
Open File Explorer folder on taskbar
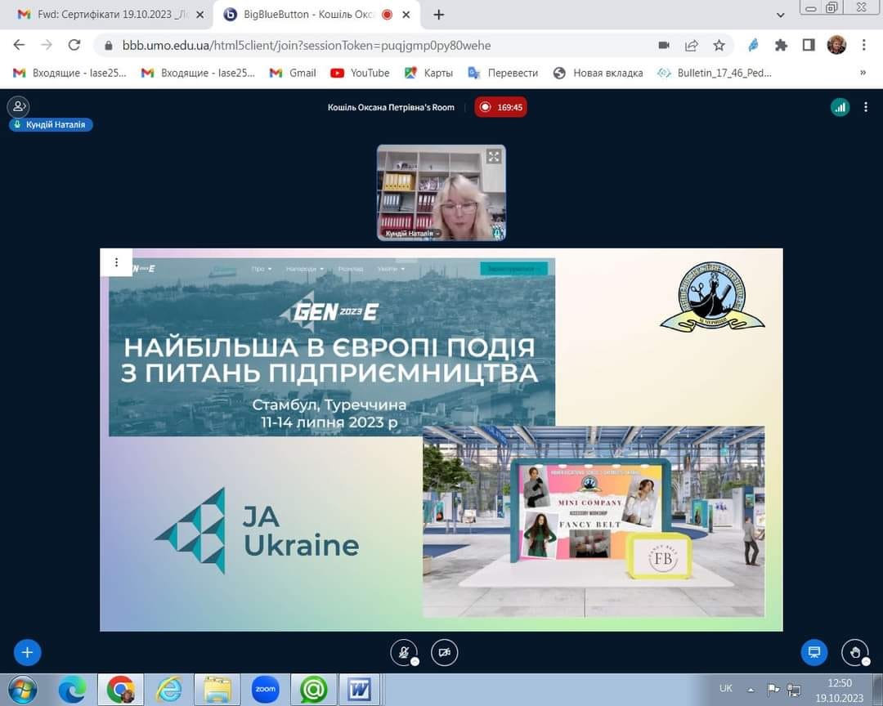217,690
